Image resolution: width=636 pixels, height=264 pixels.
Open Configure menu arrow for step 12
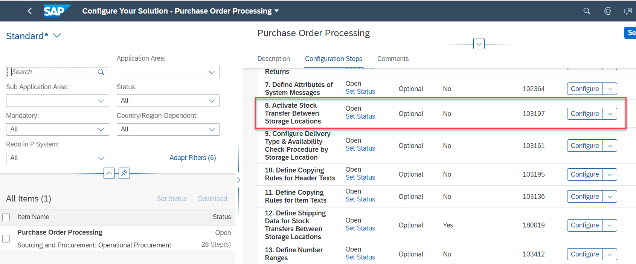(610, 225)
